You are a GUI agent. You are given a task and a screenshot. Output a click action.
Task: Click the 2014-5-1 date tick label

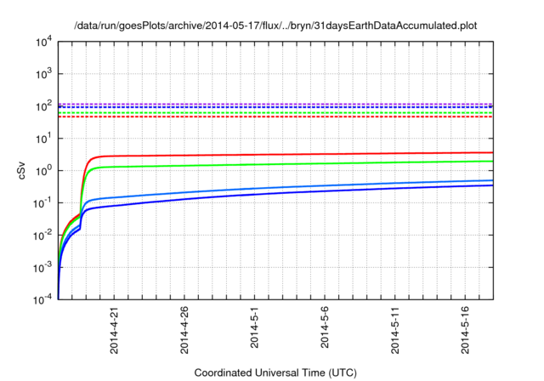tap(254, 327)
